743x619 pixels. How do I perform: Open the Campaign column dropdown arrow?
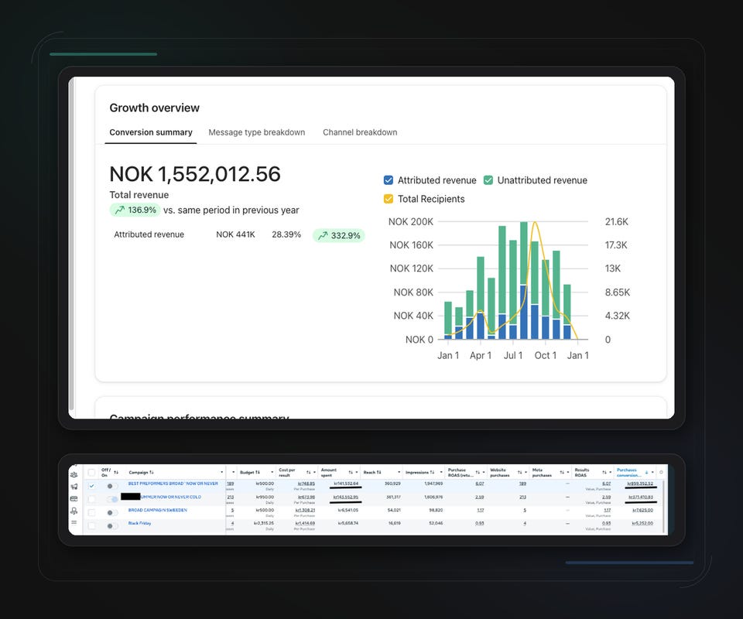222,472
